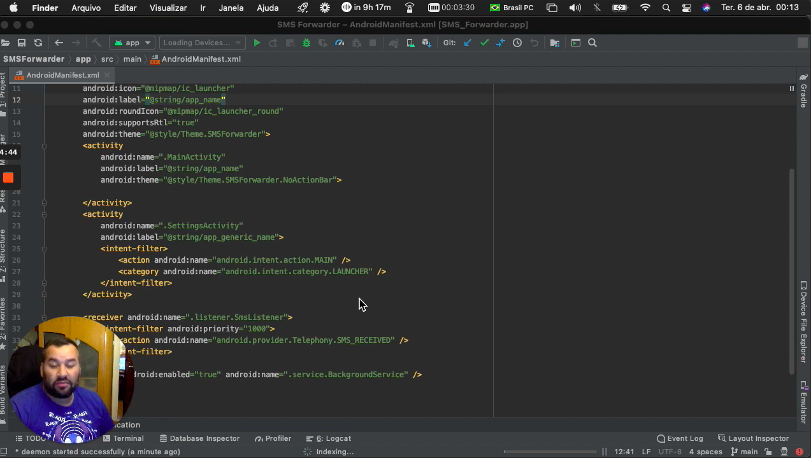Run the app with green play button

[x=257, y=43]
